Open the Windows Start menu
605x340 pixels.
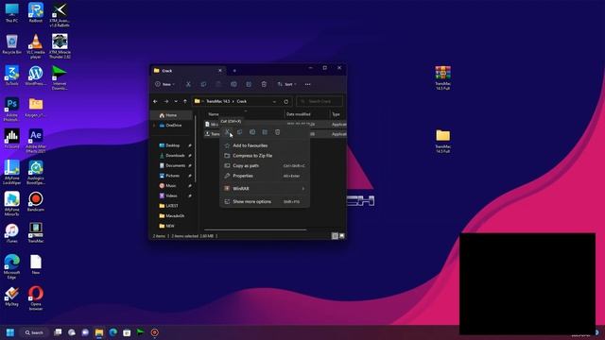click(10, 332)
